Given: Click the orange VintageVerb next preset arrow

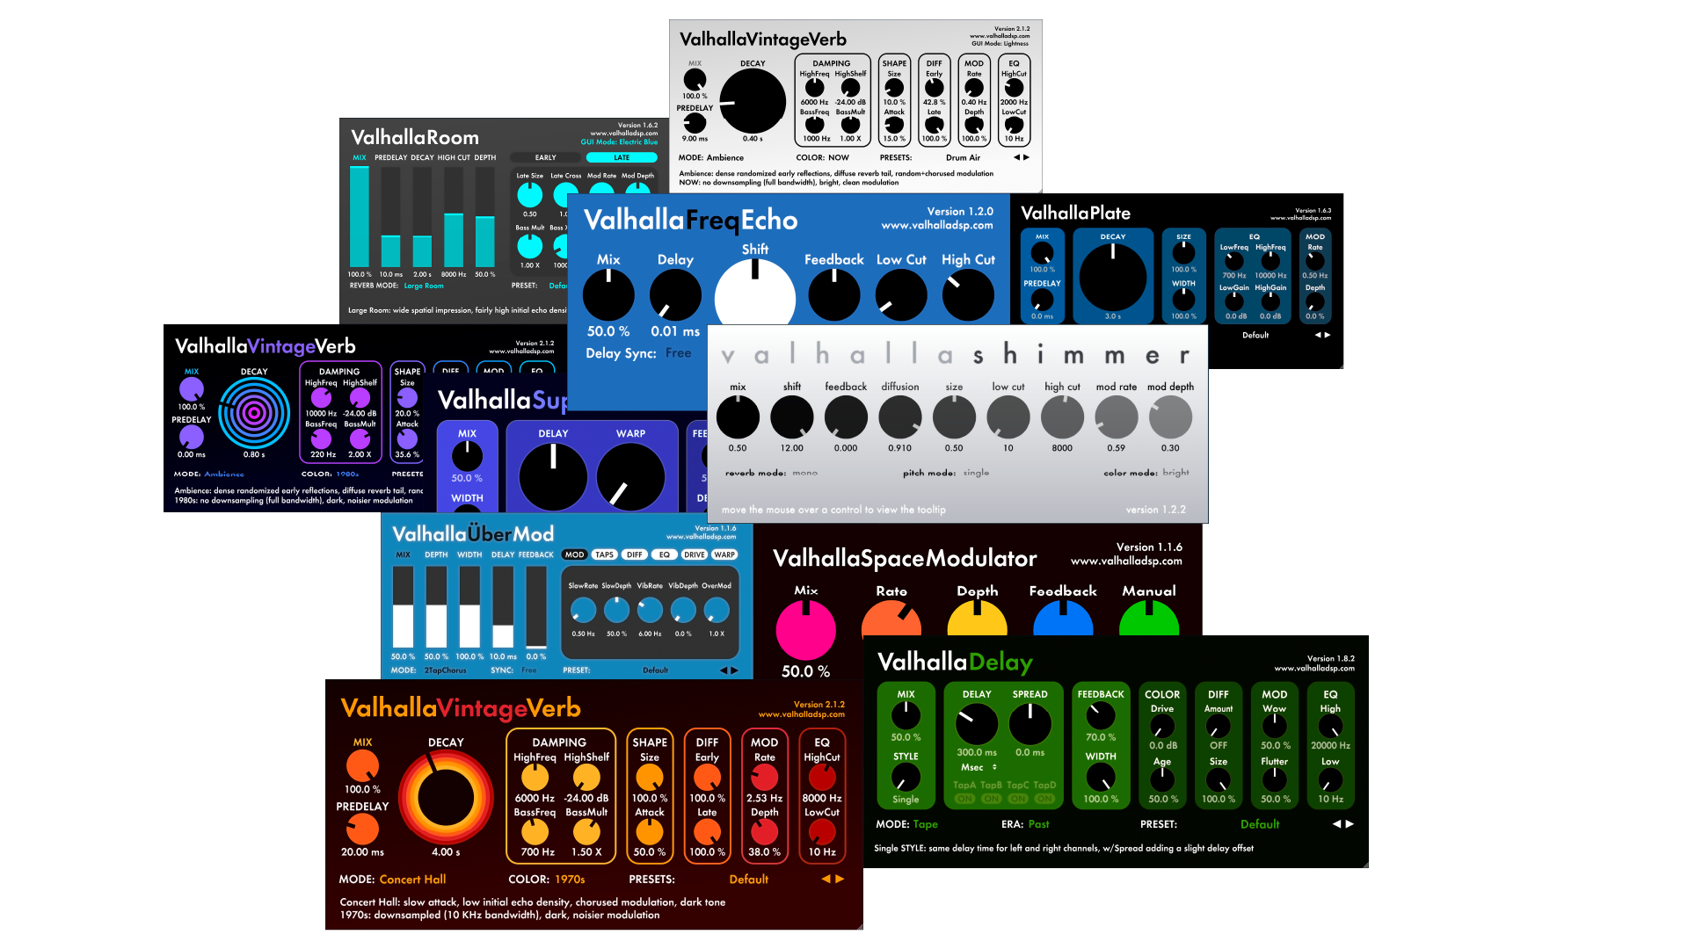Looking at the screenshot, I should click(840, 879).
